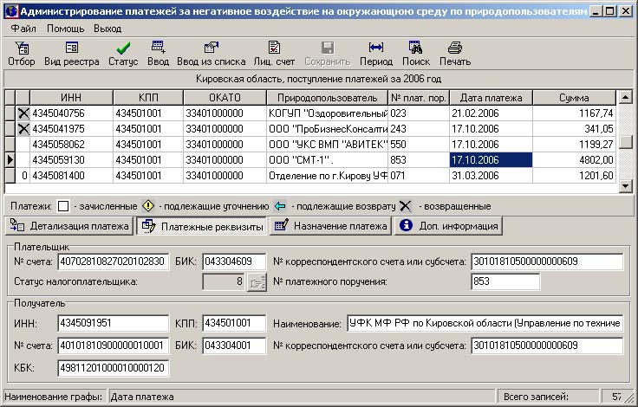Select the Период toolbar icon
This screenshot has width=638, height=407.
click(375, 53)
